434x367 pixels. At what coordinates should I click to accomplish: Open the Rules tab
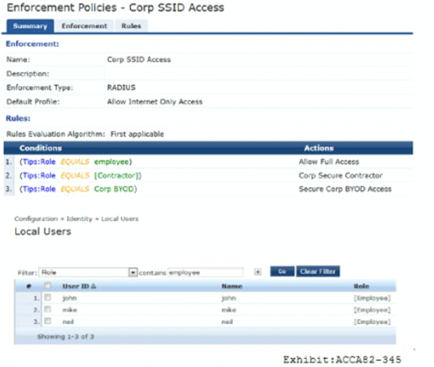(x=131, y=26)
